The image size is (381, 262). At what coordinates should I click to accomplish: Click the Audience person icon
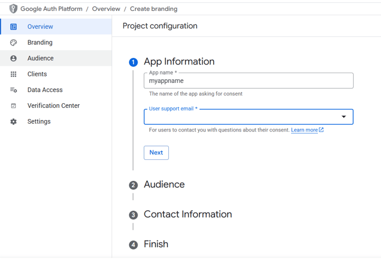point(14,58)
